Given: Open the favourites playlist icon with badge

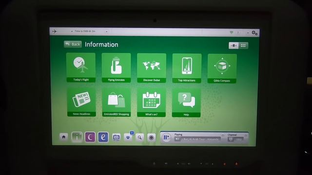Looking at the screenshot, I should (x=128, y=137).
